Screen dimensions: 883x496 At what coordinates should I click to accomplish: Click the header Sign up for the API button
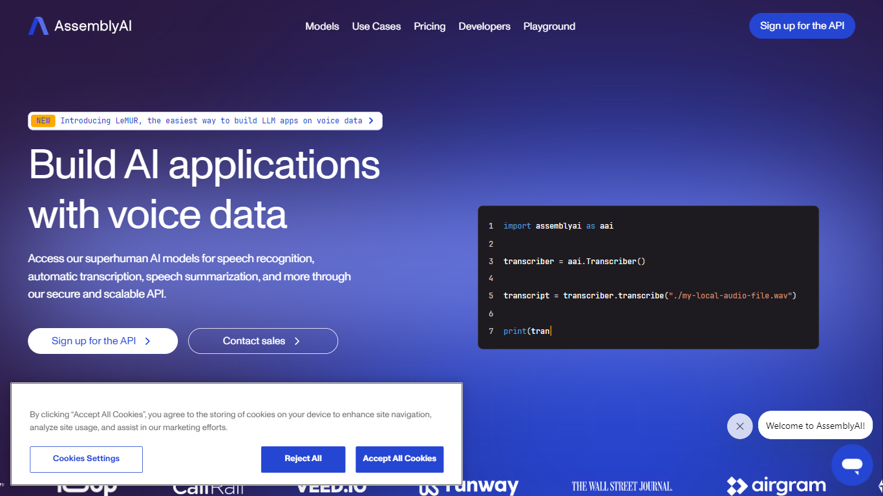click(802, 26)
